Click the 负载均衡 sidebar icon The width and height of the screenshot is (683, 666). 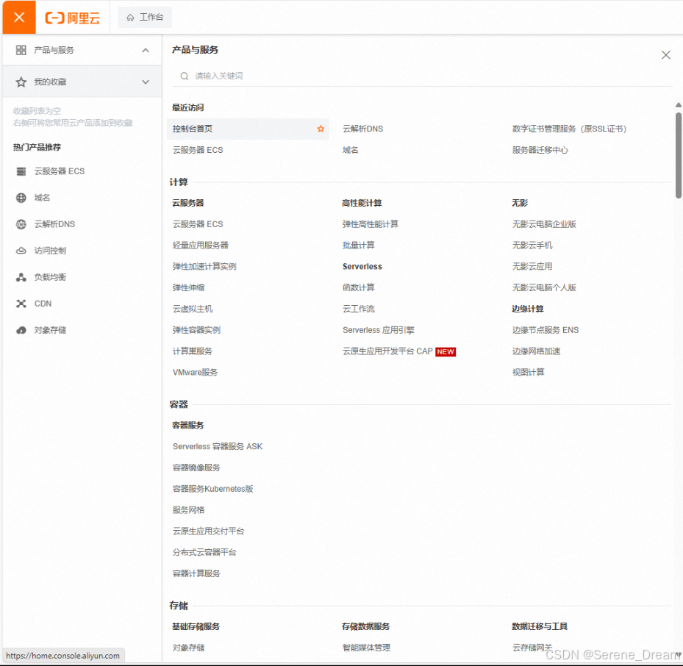pyautogui.click(x=21, y=277)
